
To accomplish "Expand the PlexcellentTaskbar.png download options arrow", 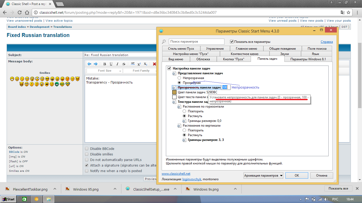I will (55, 189).
